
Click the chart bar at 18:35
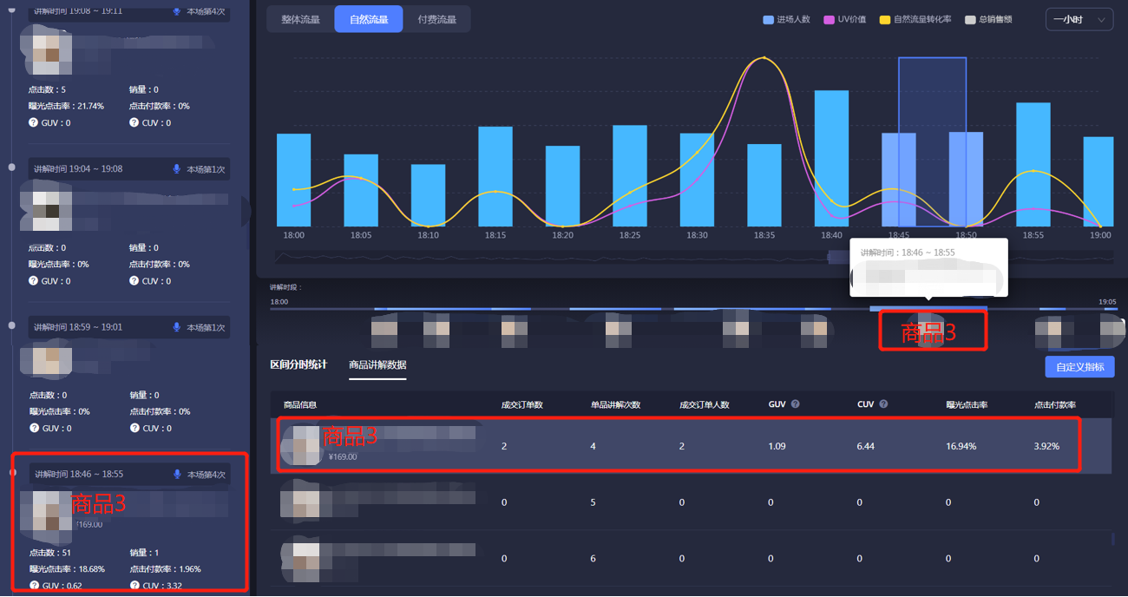tap(764, 185)
